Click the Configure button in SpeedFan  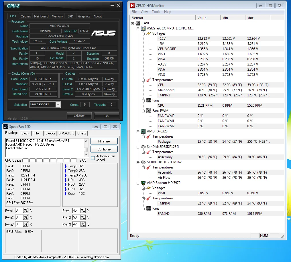(x=104, y=149)
